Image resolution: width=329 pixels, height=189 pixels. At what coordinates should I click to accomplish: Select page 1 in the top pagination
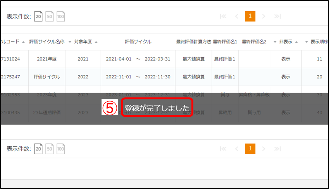click(x=250, y=16)
